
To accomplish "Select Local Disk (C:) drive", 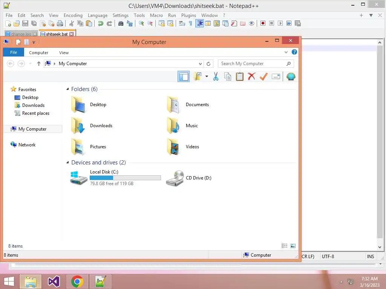I will point(115,178).
